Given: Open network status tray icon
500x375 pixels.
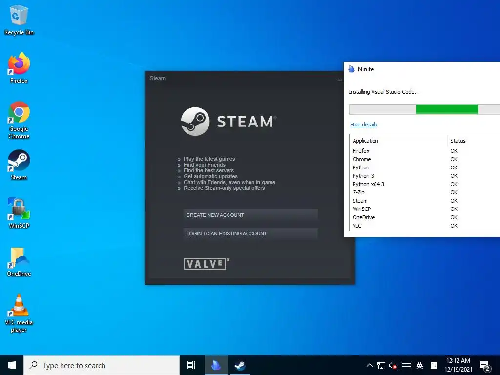Looking at the screenshot, I should click(x=381, y=365).
